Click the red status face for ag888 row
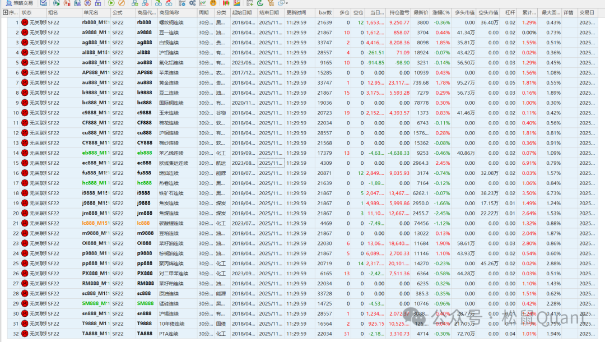The width and height of the screenshot is (605, 342). [x=25, y=43]
